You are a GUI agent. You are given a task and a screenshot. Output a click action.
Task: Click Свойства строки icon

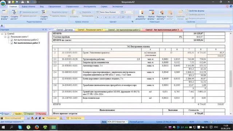point(180,12)
